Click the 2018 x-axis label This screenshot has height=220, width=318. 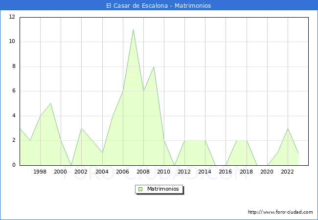coord(247,172)
